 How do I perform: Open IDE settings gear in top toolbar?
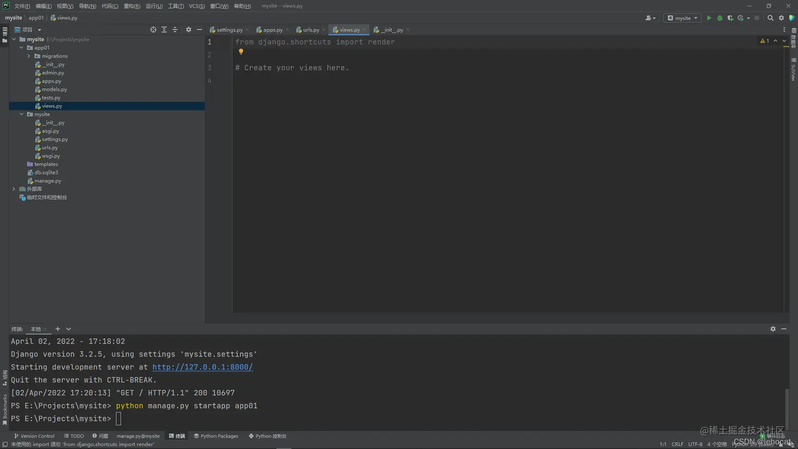coord(781,18)
